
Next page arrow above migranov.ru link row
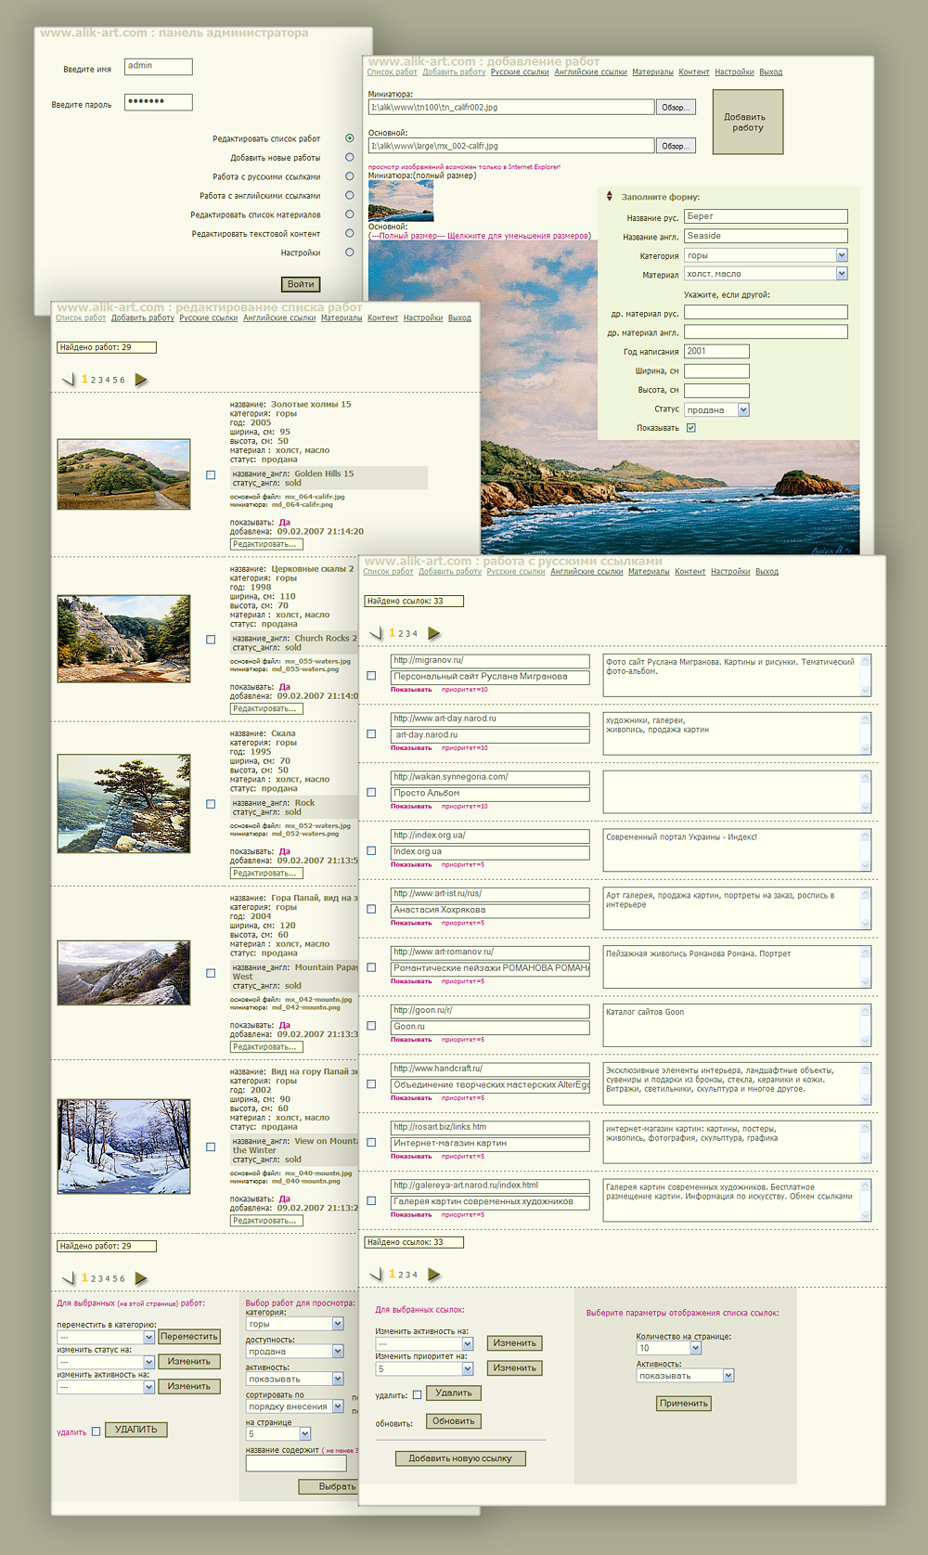tap(433, 633)
